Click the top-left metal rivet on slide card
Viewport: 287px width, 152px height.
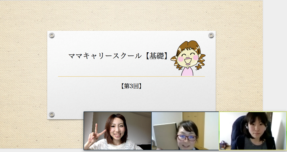pyautogui.click(x=52, y=36)
